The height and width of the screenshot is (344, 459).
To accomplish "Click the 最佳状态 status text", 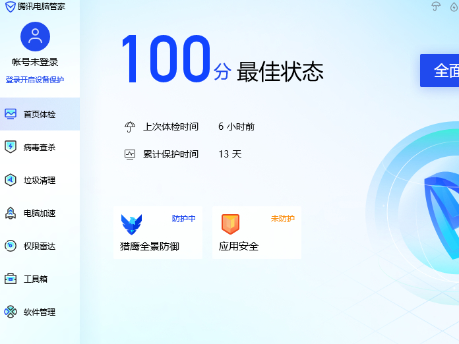I will tap(280, 71).
